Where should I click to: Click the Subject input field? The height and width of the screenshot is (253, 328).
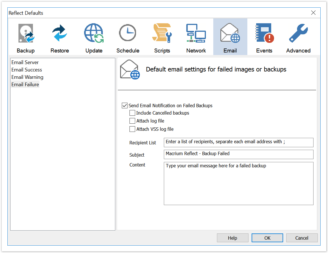[239, 154]
